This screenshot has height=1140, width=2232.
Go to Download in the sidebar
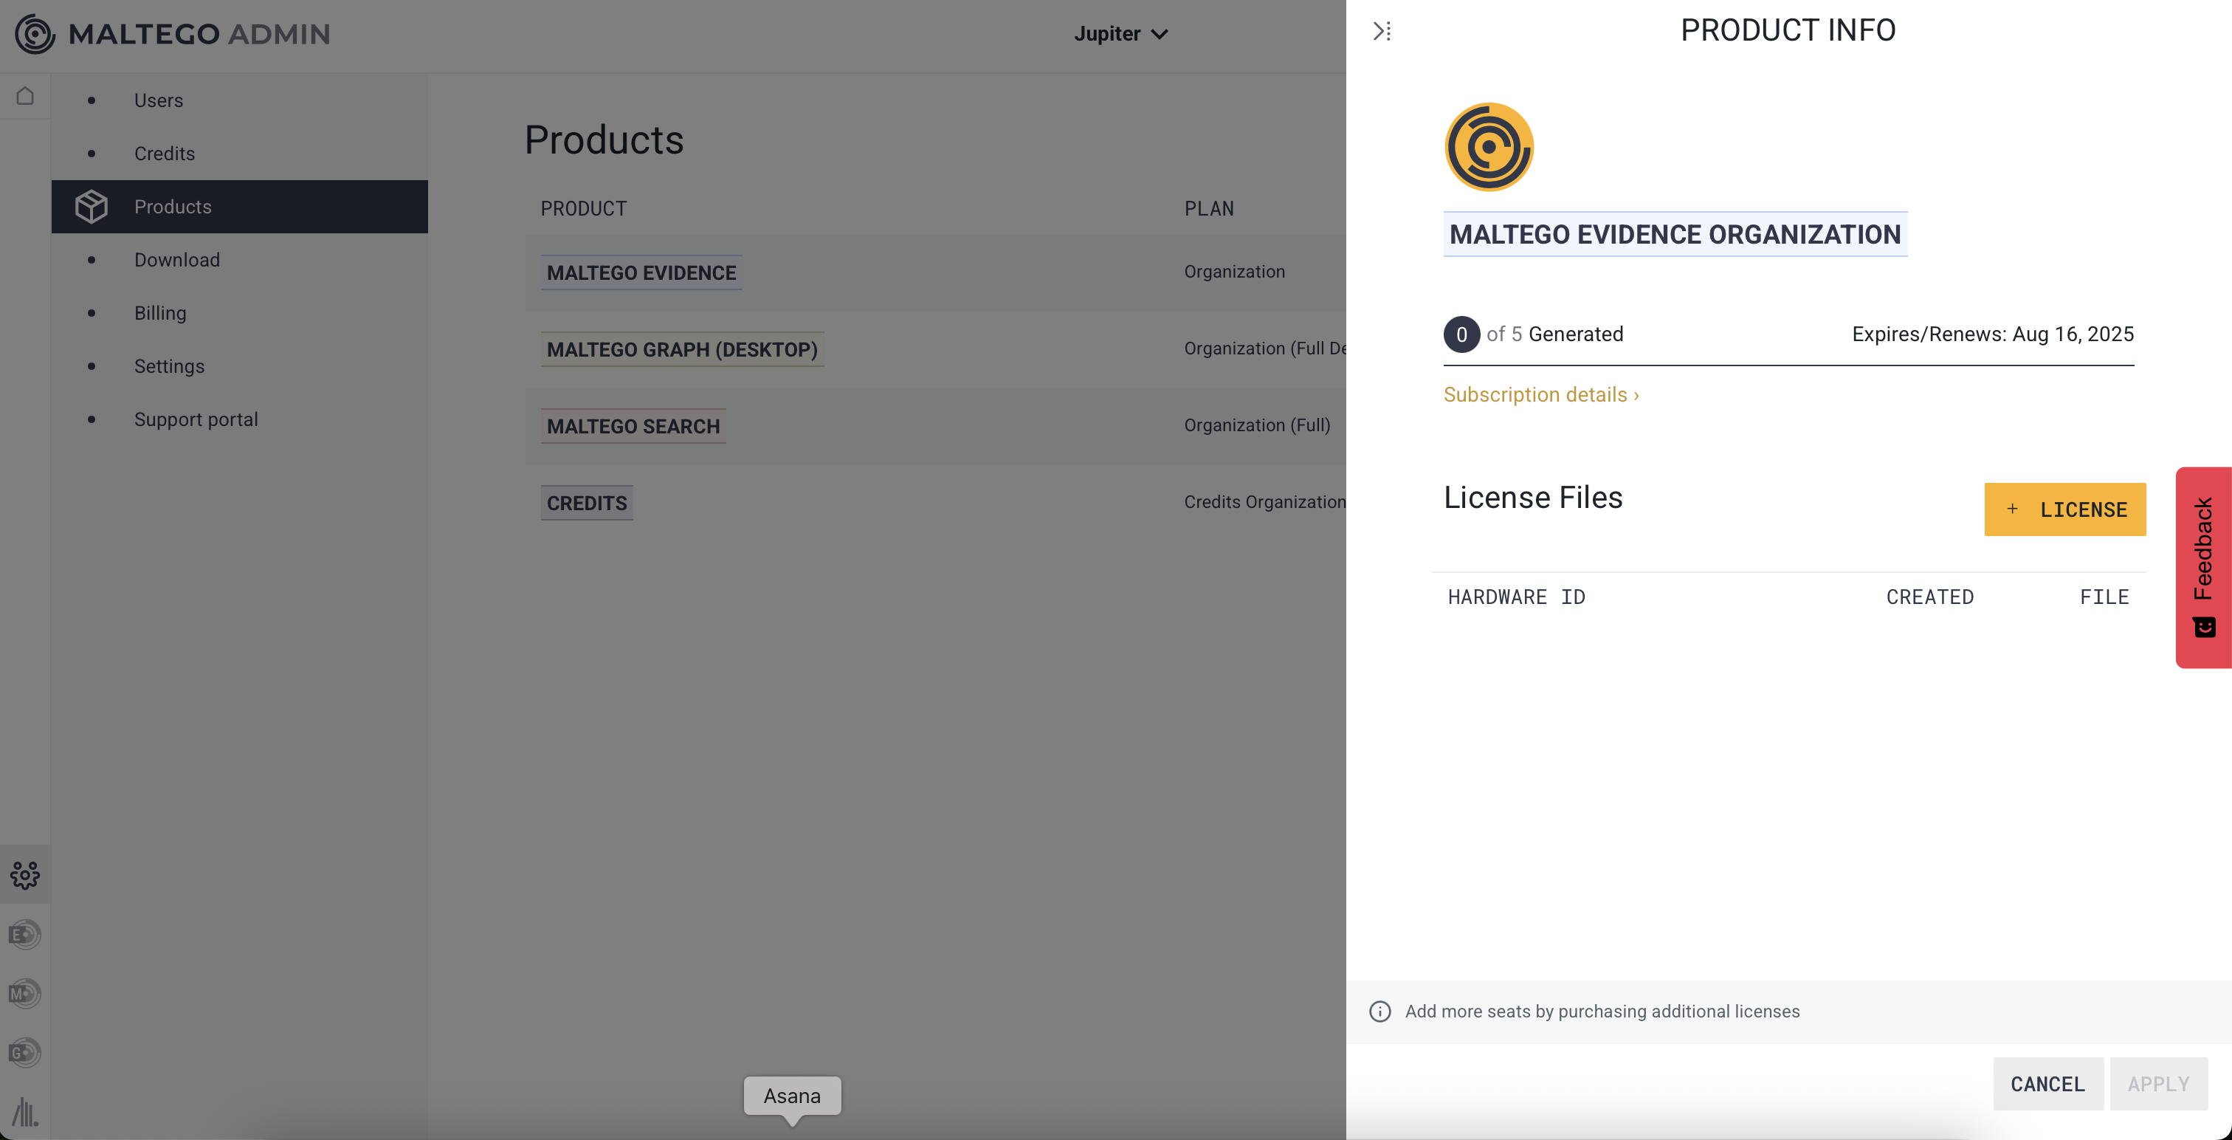pyautogui.click(x=176, y=260)
